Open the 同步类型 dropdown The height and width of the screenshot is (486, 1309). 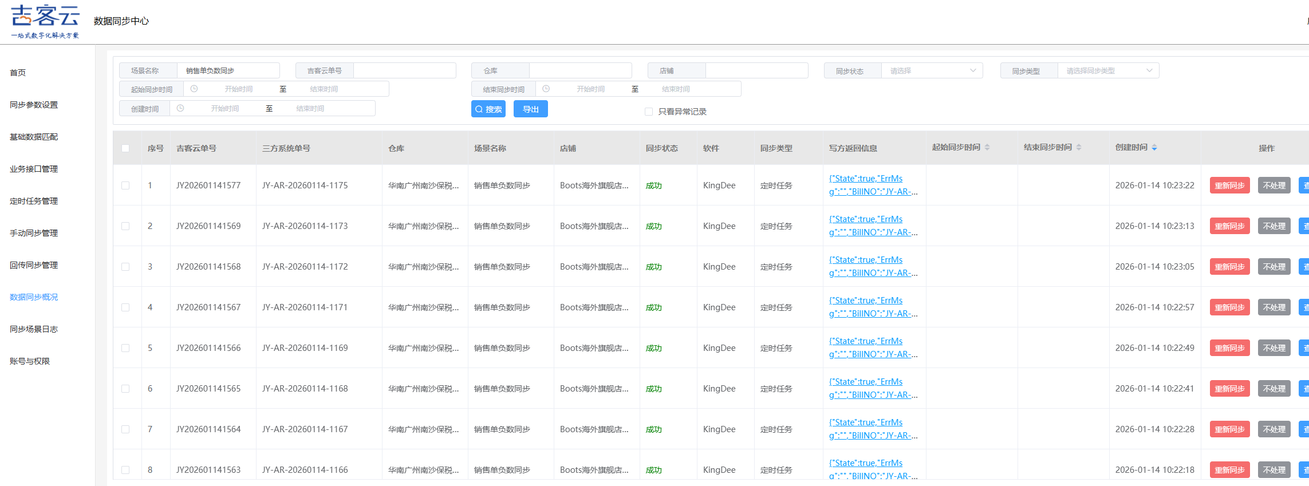[x=1108, y=70]
